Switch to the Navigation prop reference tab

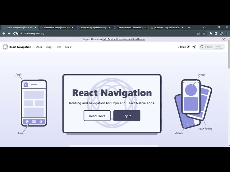(93, 28)
